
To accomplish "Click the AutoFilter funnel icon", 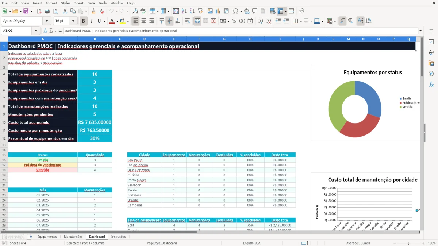I will pos(200,11).
